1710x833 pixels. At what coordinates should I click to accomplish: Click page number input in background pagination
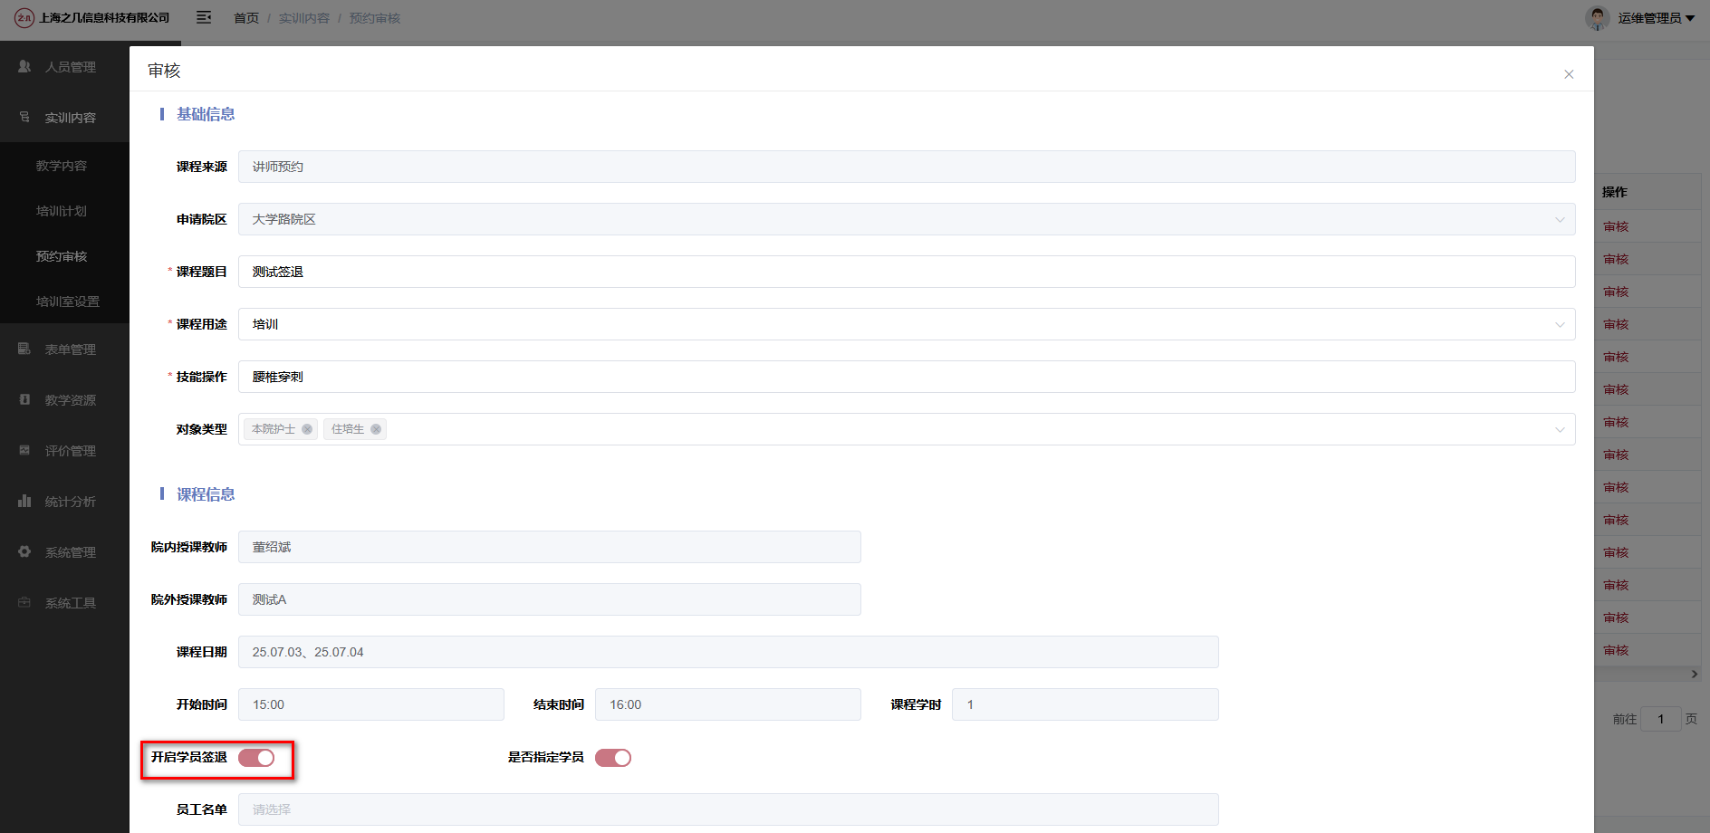pos(1661,719)
